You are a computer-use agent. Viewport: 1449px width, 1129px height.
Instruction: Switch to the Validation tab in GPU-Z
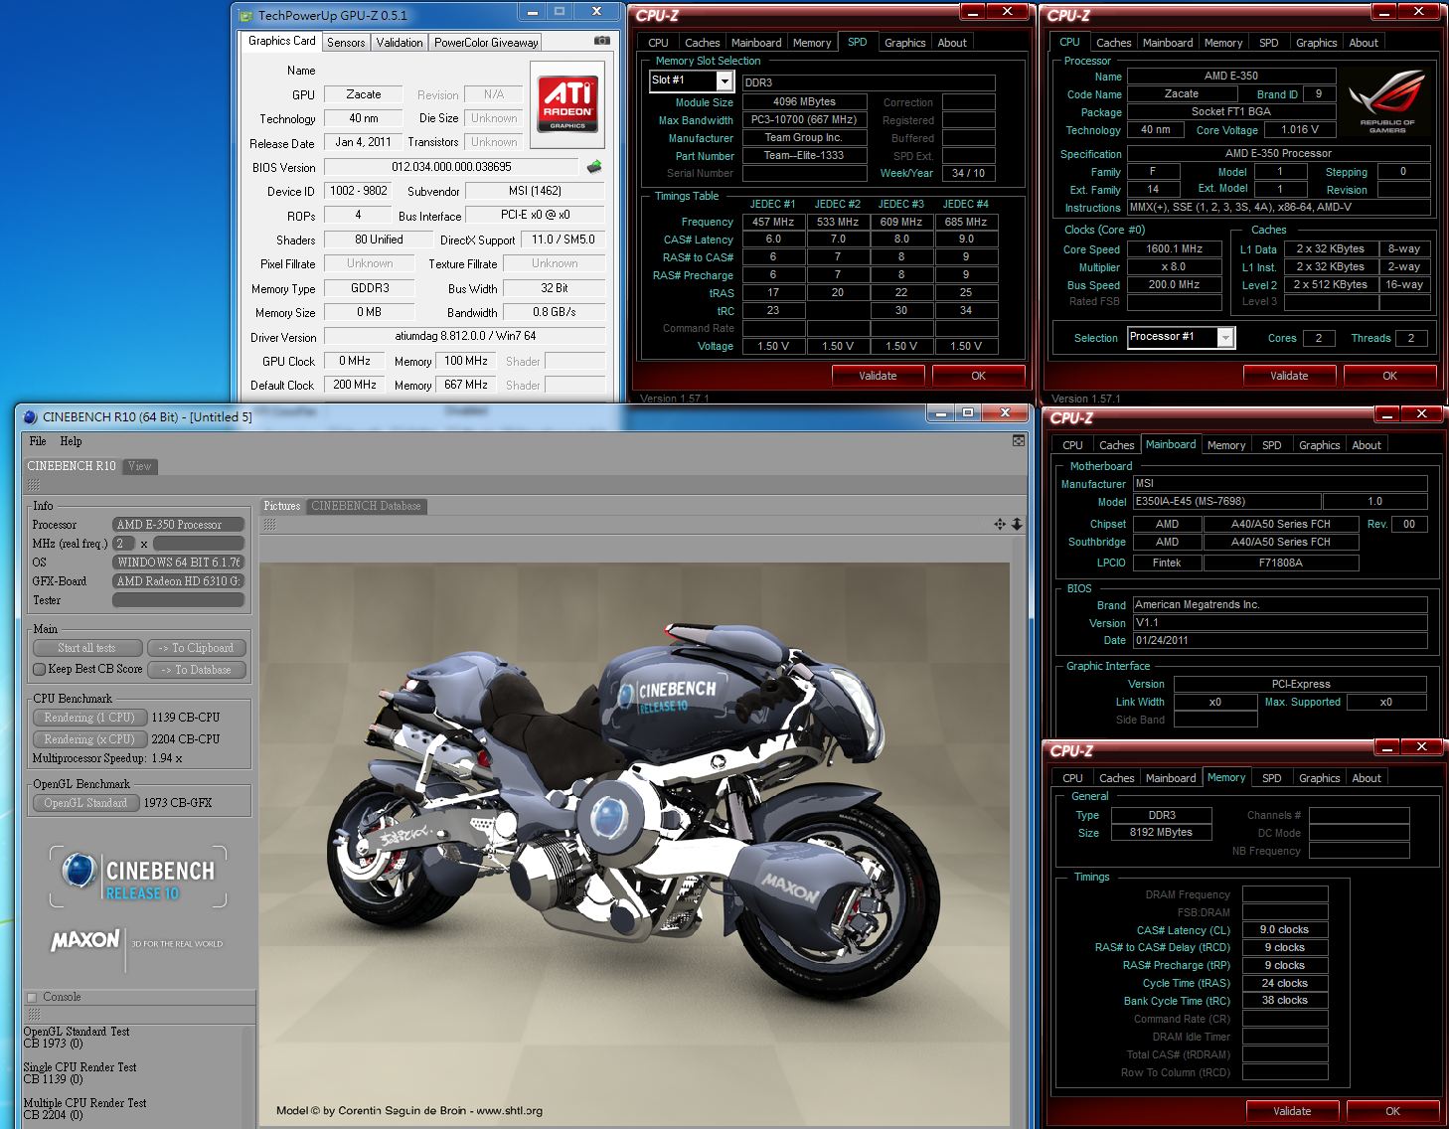pyautogui.click(x=400, y=43)
